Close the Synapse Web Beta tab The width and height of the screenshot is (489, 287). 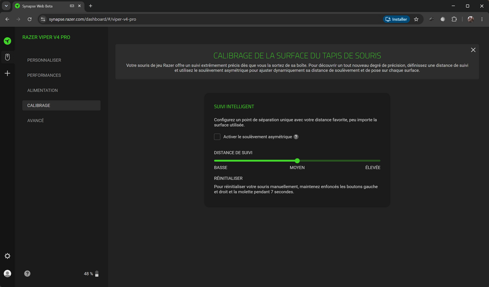coord(80,6)
